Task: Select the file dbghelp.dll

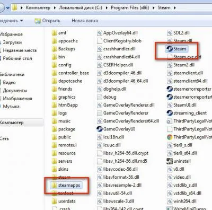Action: point(112,89)
